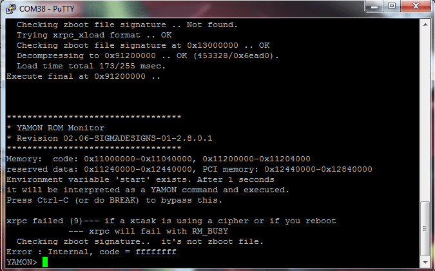Click the Error : Internal code line
Image resolution: width=435 pixels, height=271 pixels.
click(x=92, y=252)
